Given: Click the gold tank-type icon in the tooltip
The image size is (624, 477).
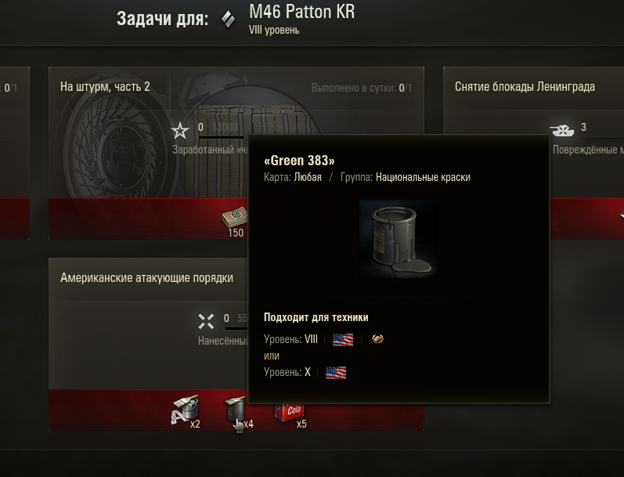Looking at the screenshot, I should point(377,339).
